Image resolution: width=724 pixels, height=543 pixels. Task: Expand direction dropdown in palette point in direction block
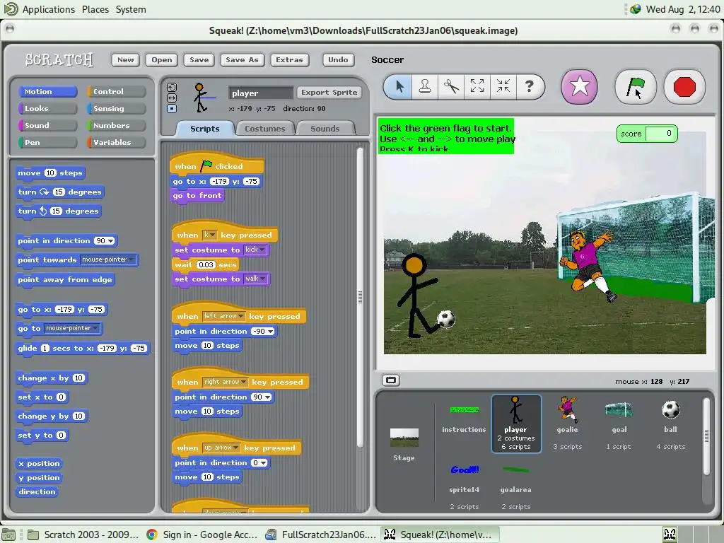coord(111,241)
